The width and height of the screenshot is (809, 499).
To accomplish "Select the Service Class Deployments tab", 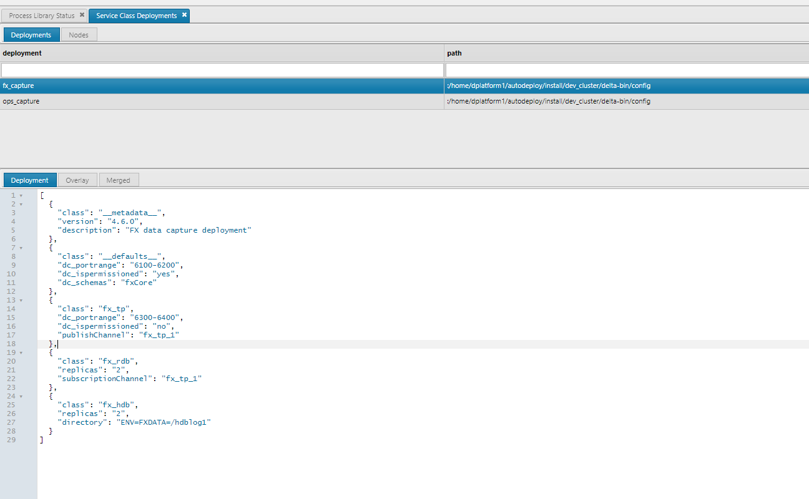I will 137,16.
